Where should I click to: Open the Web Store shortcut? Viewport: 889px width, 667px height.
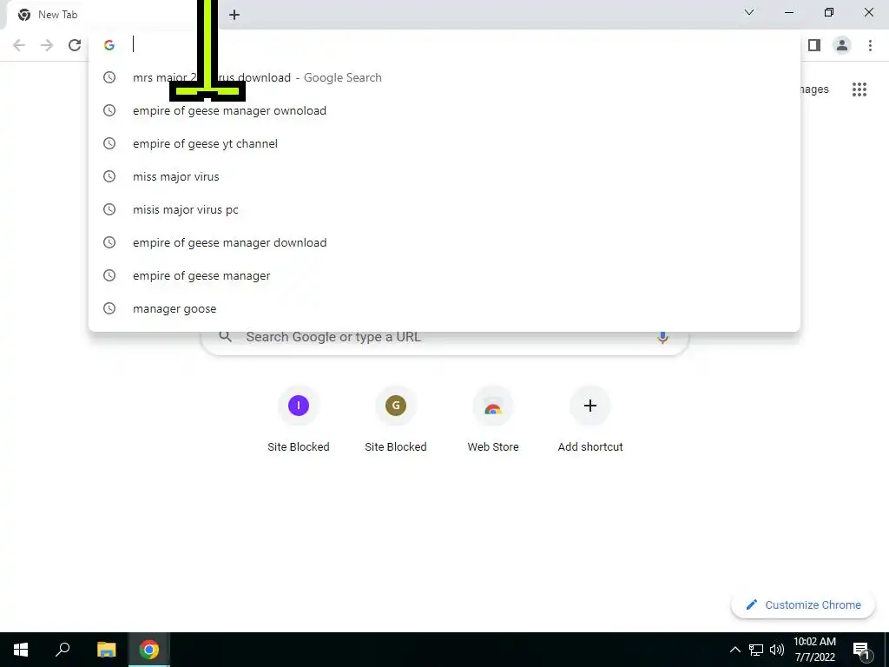pyautogui.click(x=493, y=419)
